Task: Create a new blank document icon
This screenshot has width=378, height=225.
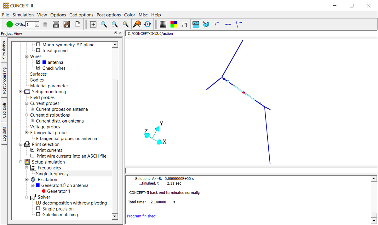Action: [77, 24]
